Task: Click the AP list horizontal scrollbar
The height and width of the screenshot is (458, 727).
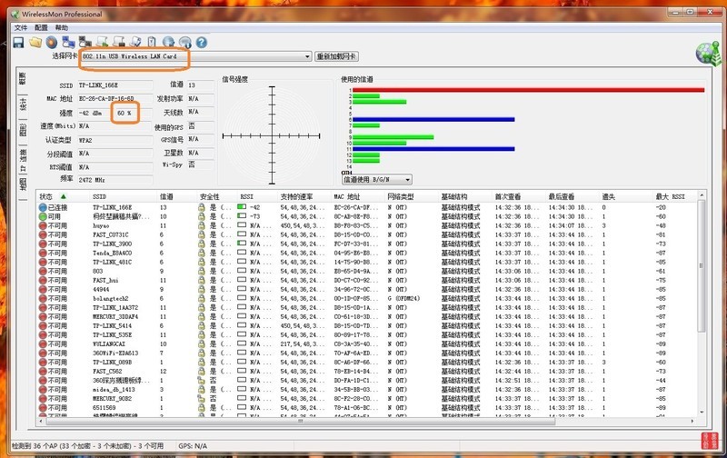Action: point(301,422)
